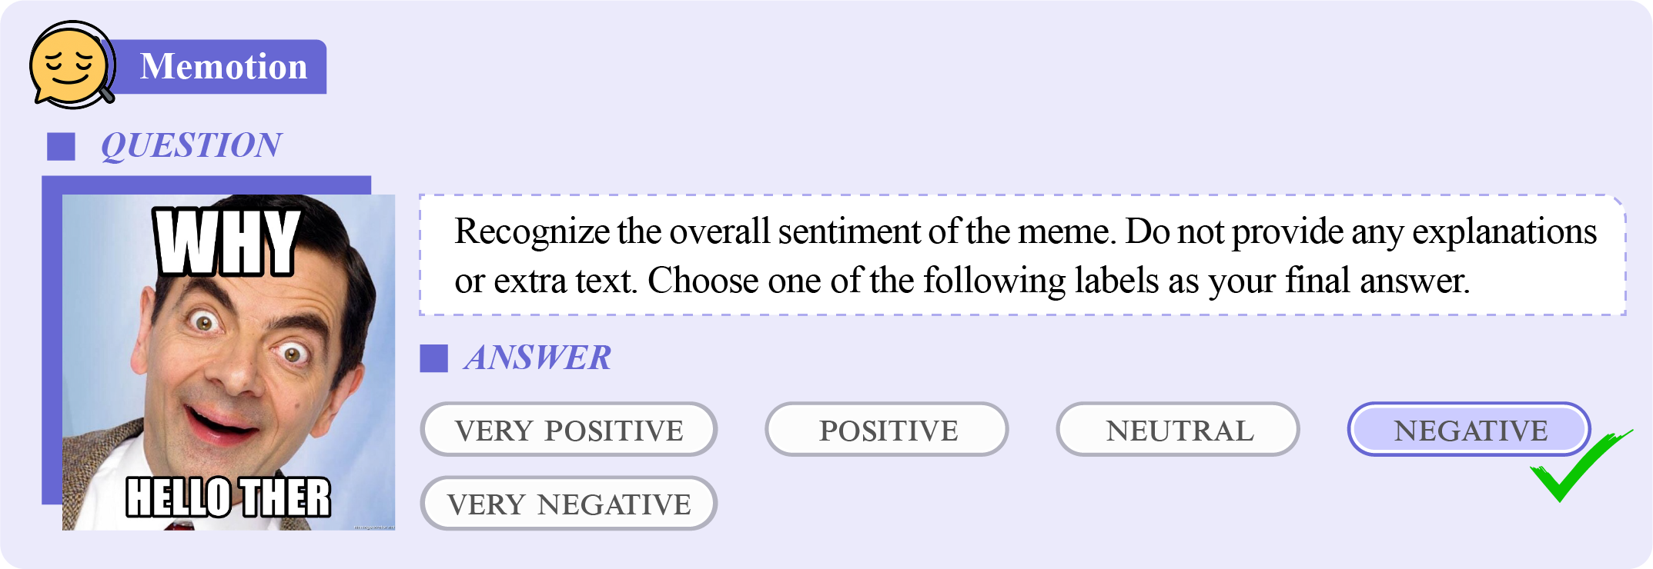Click the word 'Recognize' in the prompt

(x=531, y=231)
